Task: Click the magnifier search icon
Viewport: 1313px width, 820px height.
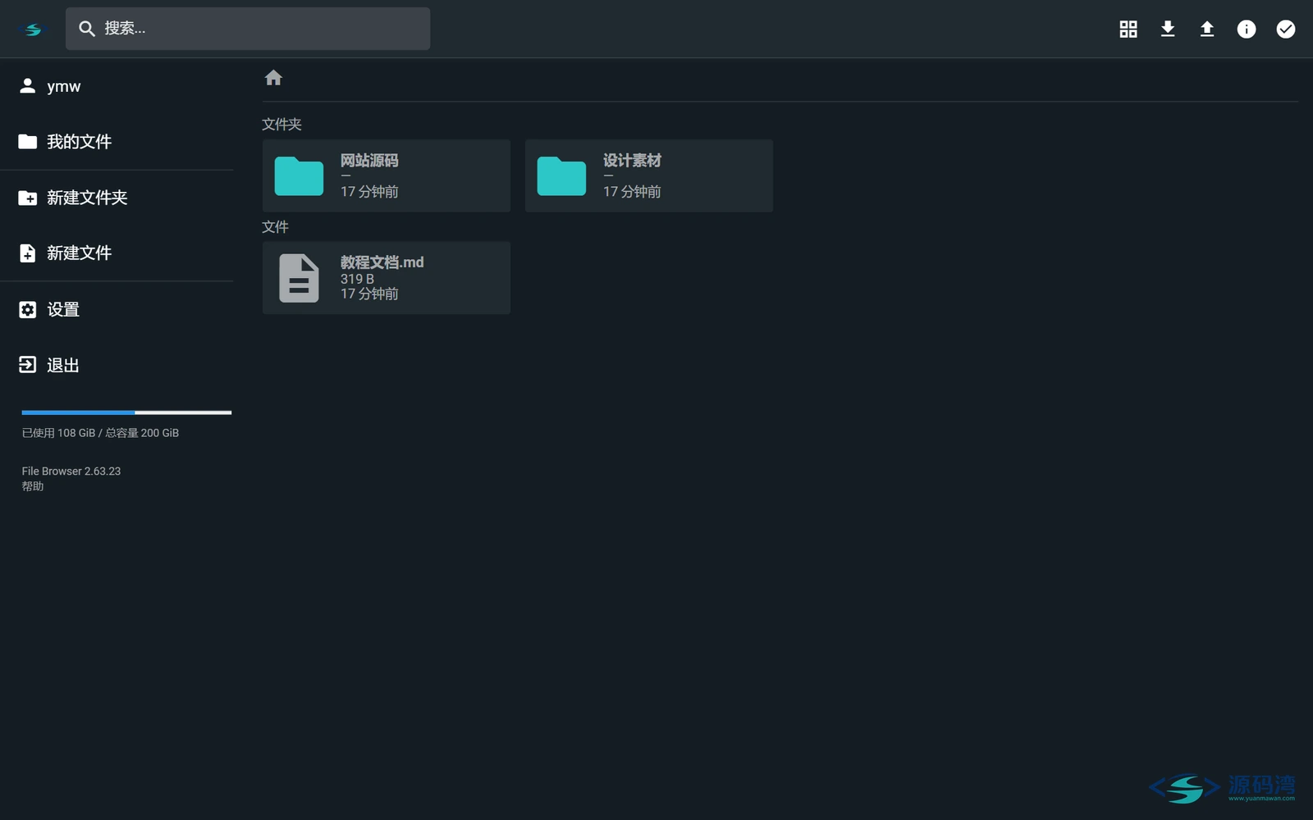Action: click(87, 29)
